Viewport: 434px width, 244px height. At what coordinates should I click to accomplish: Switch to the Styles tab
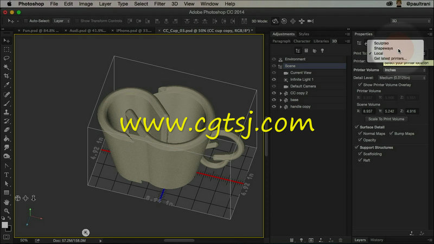coord(304,34)
